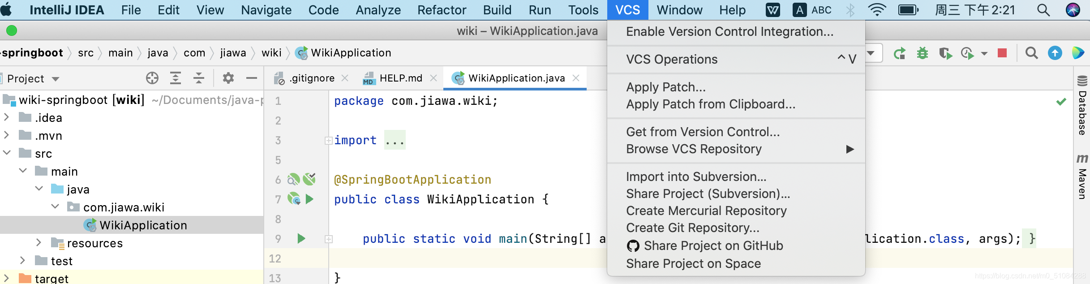
Task: Collapse the src folder
Action: coord(7,153)
